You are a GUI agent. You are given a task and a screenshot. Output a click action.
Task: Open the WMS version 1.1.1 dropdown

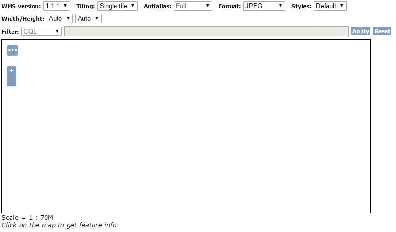[56, 6]
